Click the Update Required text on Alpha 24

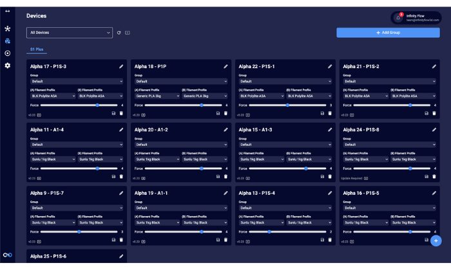pos(352,179)
